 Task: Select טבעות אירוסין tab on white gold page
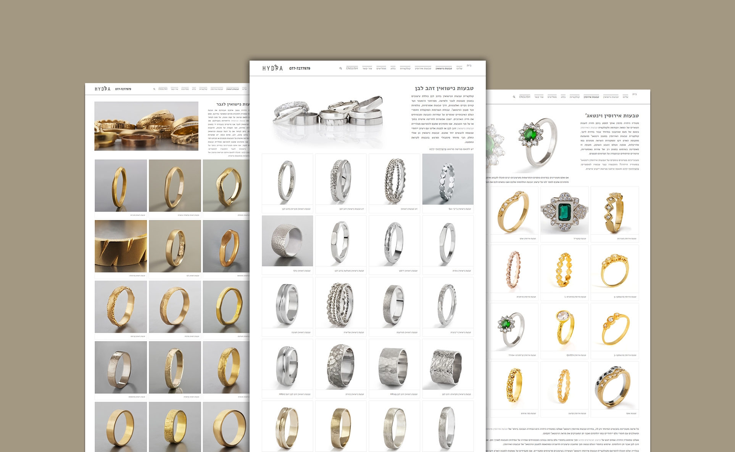pyautogui.click(x=423, y=69)
